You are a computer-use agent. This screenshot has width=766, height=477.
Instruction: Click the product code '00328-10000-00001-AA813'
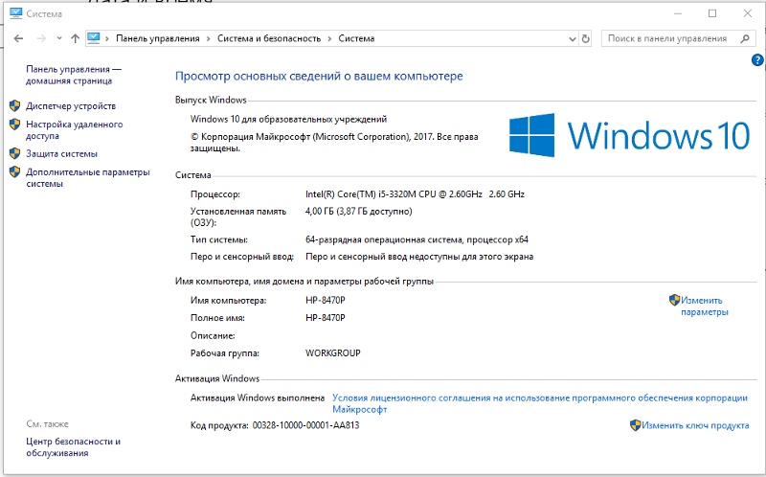(305, 425)
